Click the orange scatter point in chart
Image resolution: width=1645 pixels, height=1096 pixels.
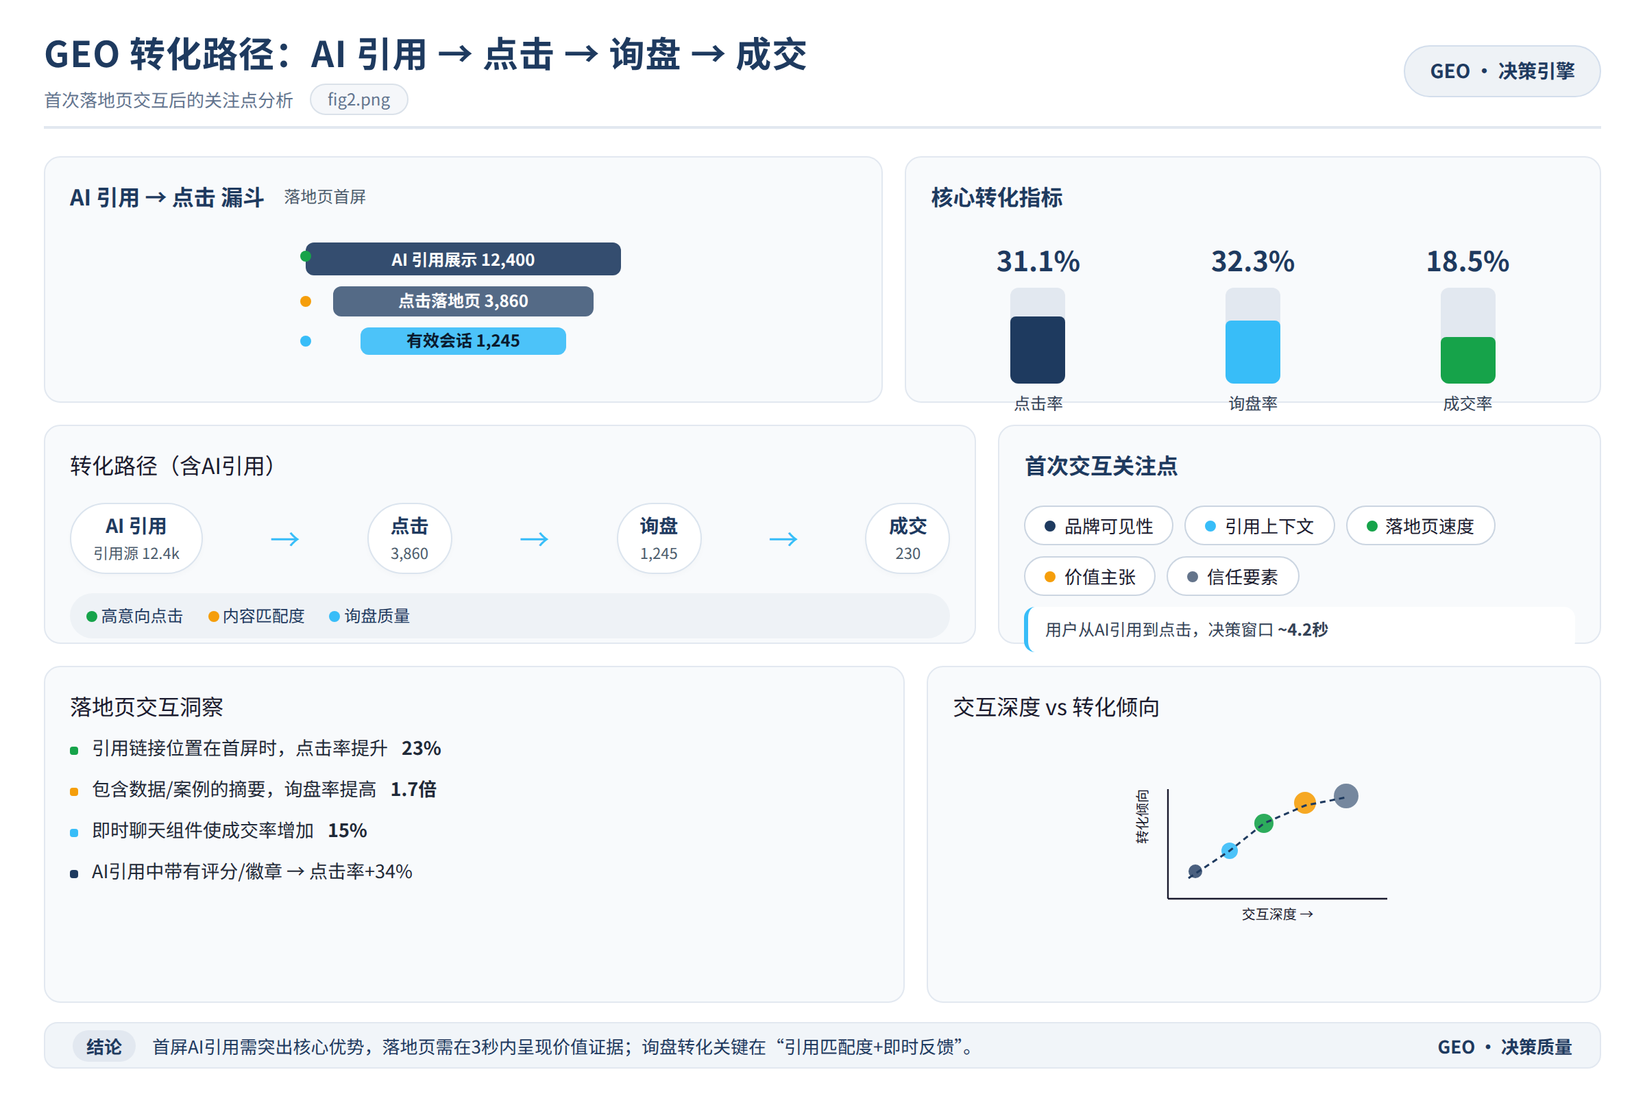[1305, 803]
